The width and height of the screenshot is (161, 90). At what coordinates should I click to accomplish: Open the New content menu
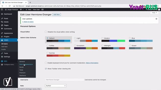point(28,9)
